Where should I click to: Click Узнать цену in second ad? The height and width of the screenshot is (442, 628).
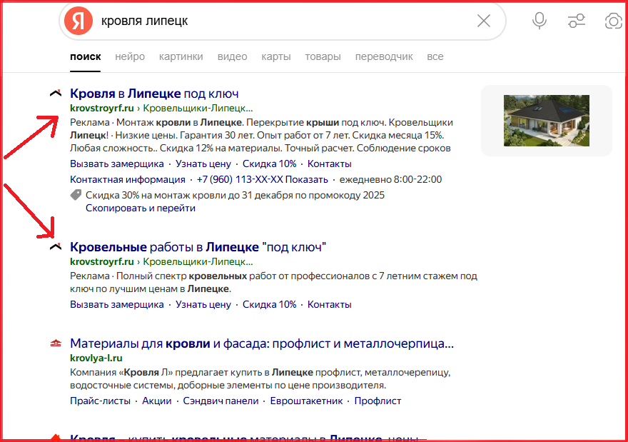203,305
